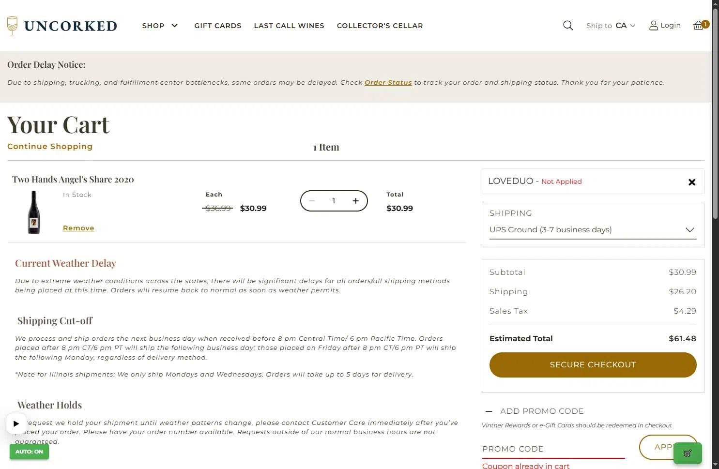
Task: Open Two Hands Angel's Share 2020 title
Action: (73, 180)
